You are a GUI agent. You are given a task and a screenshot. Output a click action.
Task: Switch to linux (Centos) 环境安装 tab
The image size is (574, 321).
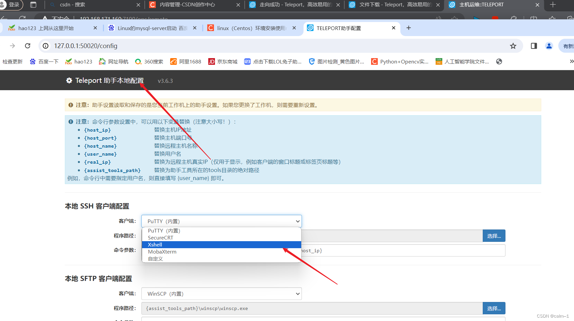click(x=251, y=28)
